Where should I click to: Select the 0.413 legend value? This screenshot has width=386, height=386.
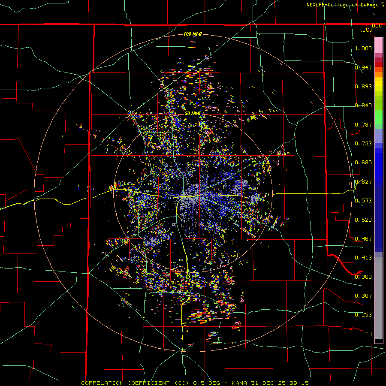[363, 257]
